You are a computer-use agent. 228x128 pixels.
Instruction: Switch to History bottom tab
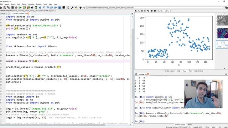coord(190,125)
